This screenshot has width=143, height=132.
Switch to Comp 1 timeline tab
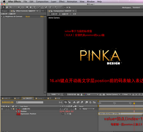point(40,98)
